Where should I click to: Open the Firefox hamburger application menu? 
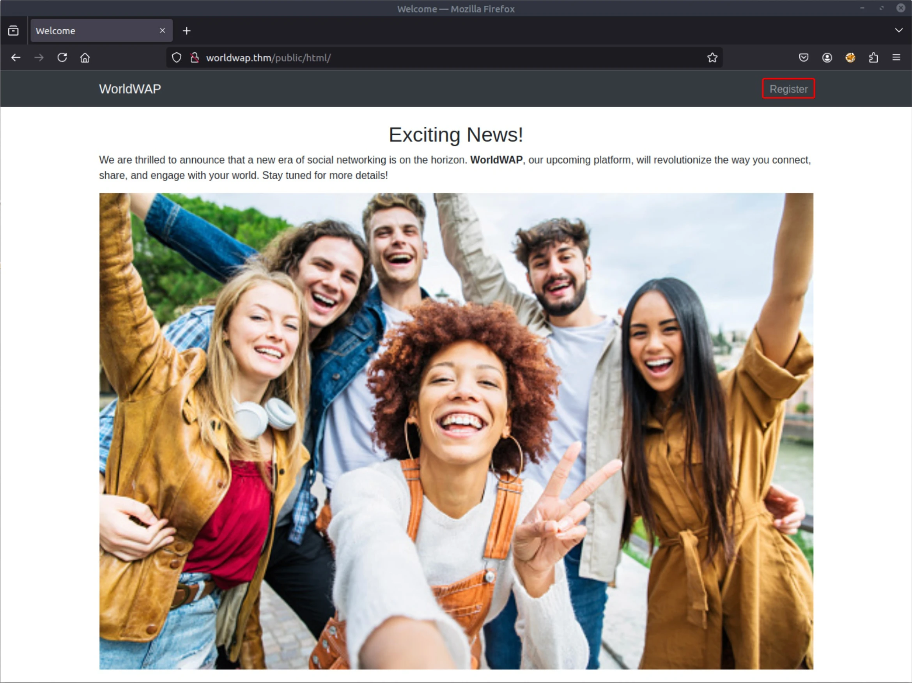(896, 58)
